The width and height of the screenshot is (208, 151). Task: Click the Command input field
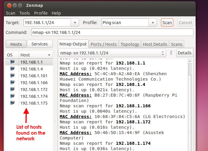pos(112,32)
